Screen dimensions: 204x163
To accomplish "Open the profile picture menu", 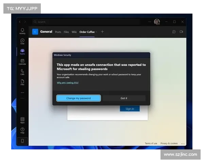I will point(157,22).
